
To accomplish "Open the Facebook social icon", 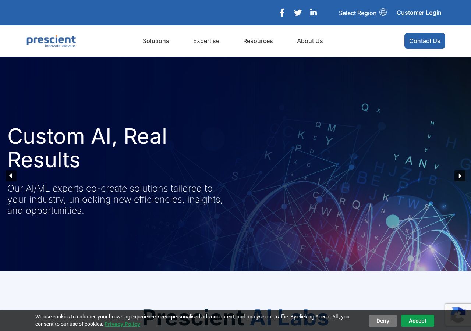I will (x=282, y=13).
